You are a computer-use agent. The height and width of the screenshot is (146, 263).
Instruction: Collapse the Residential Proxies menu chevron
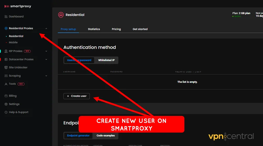point(46,29)
